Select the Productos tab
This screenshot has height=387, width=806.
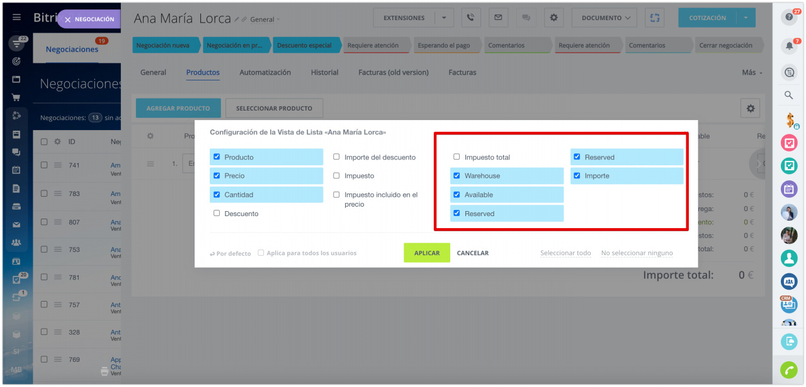coord(203,72)
